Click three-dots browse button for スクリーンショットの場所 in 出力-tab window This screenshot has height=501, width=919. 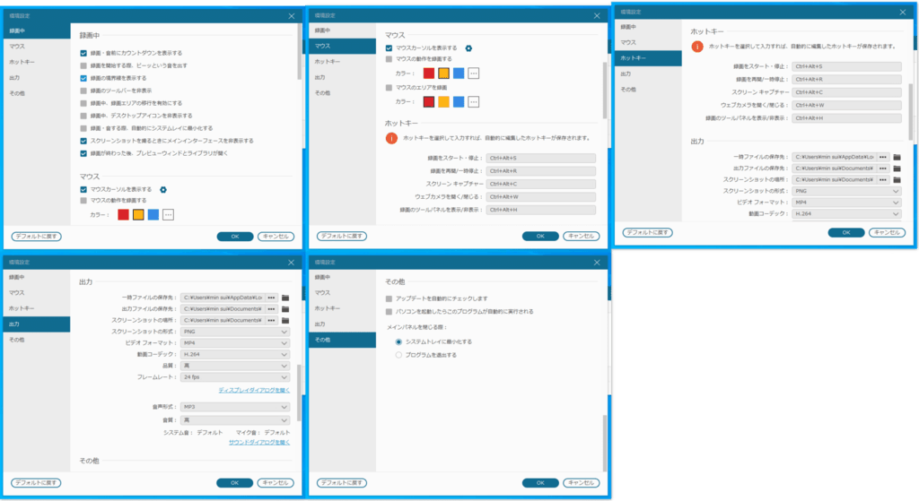coord(271,320)
